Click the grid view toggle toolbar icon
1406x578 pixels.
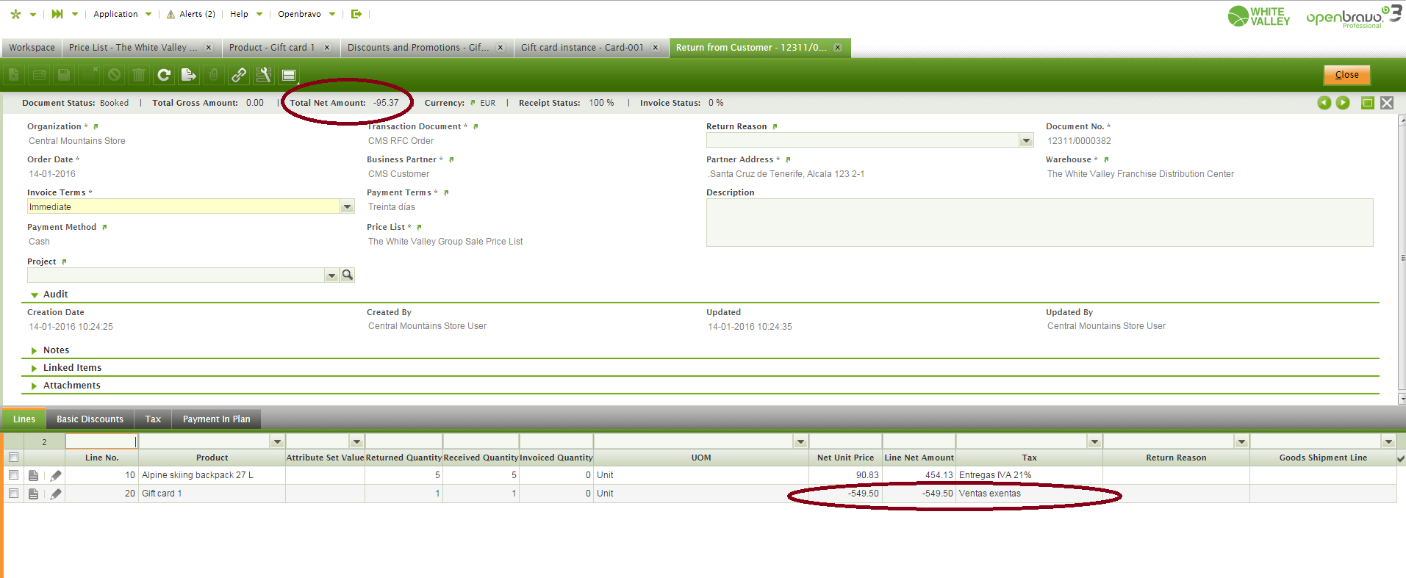point(289,75)
